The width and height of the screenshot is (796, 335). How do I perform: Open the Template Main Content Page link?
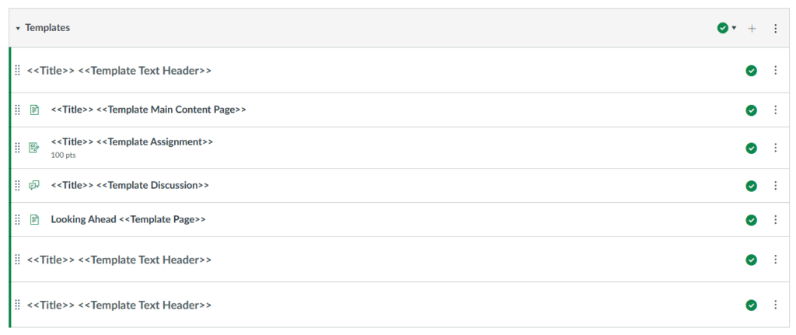coord(148,110)
